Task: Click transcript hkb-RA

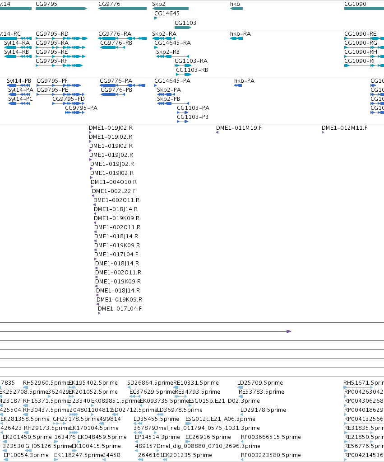Action: (241, 33)
